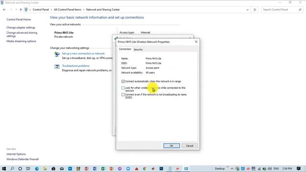Image resolution: width=306 pixels, height=172 pixels.
Task: Open Zoom app from the taskbar
Action: 128,169
